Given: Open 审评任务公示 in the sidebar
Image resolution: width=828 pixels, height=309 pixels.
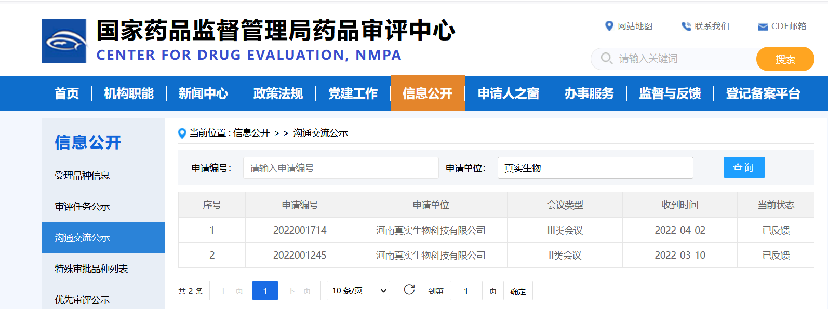Looking at the screenshot, I should tap(82, 207).
